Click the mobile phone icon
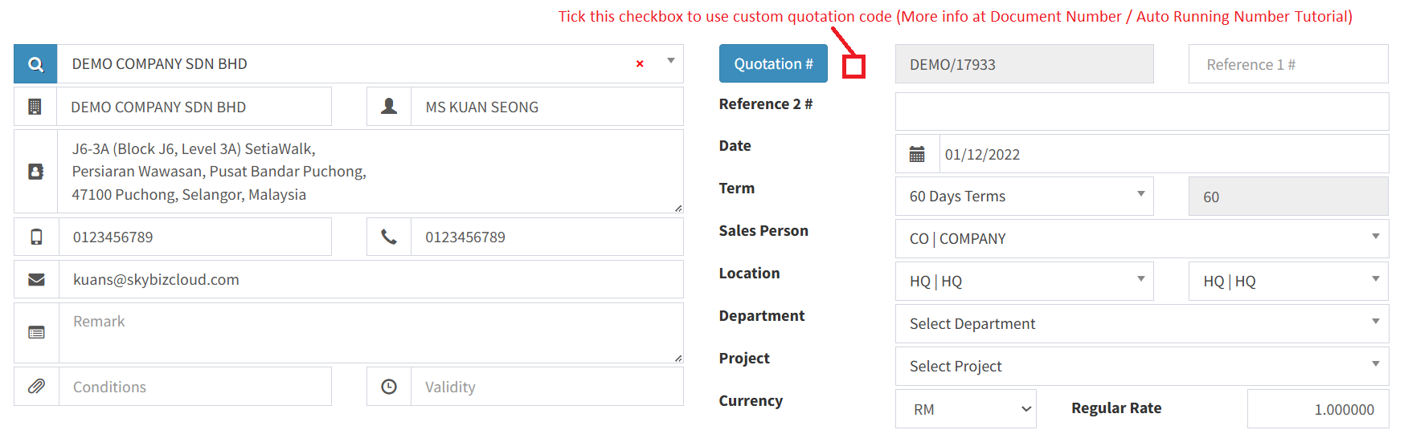The height and width of the screenshot is (442, 1404). [x=36, y=237]
